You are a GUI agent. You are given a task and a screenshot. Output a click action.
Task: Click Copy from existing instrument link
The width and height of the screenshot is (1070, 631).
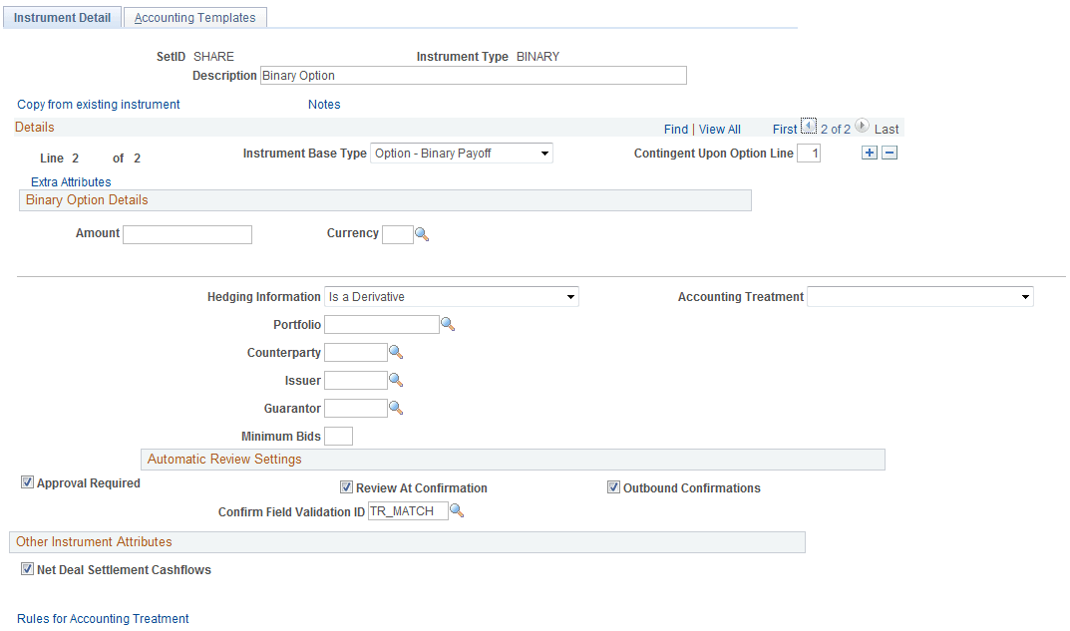tap(97, 104)
